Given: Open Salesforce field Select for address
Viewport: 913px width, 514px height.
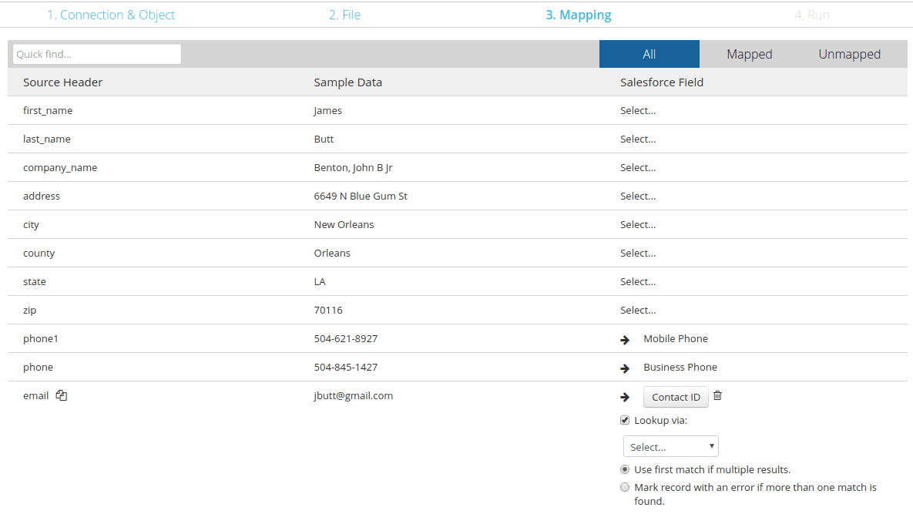Looking at the screenshot, I should [x=638, y=197].
